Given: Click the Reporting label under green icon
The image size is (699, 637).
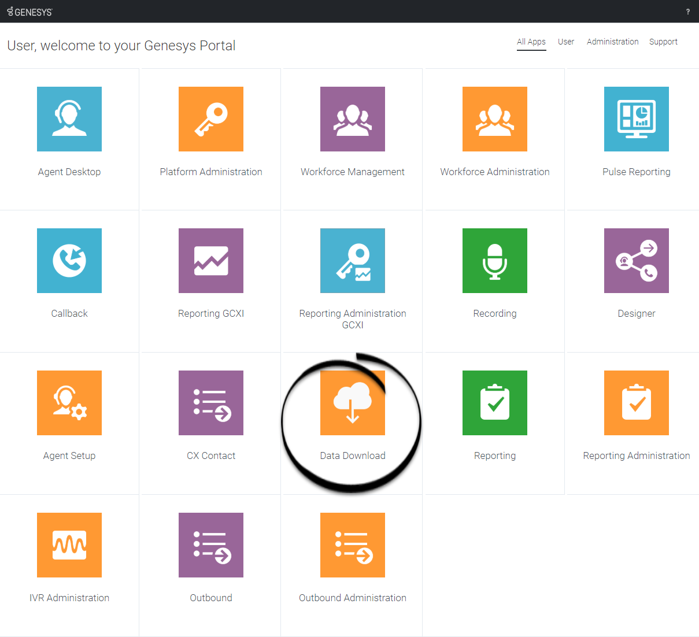Looking at the screenshot, I should (x=495, y=455).
